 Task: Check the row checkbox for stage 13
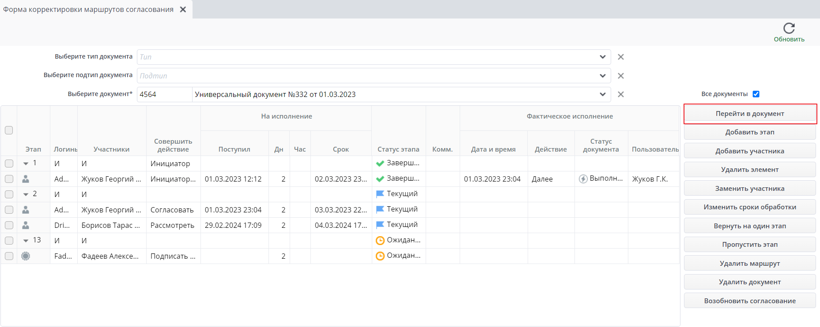[x=9, y=241]
